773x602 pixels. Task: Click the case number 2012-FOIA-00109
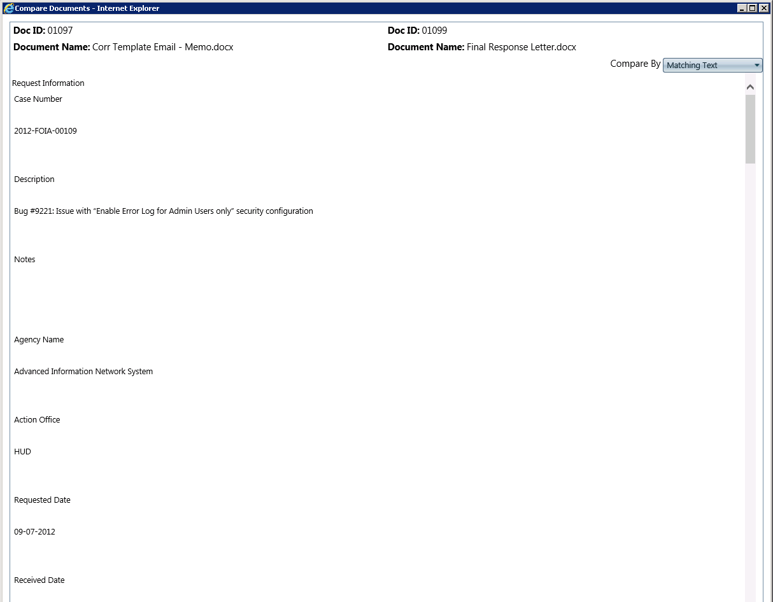coord(45,131)
